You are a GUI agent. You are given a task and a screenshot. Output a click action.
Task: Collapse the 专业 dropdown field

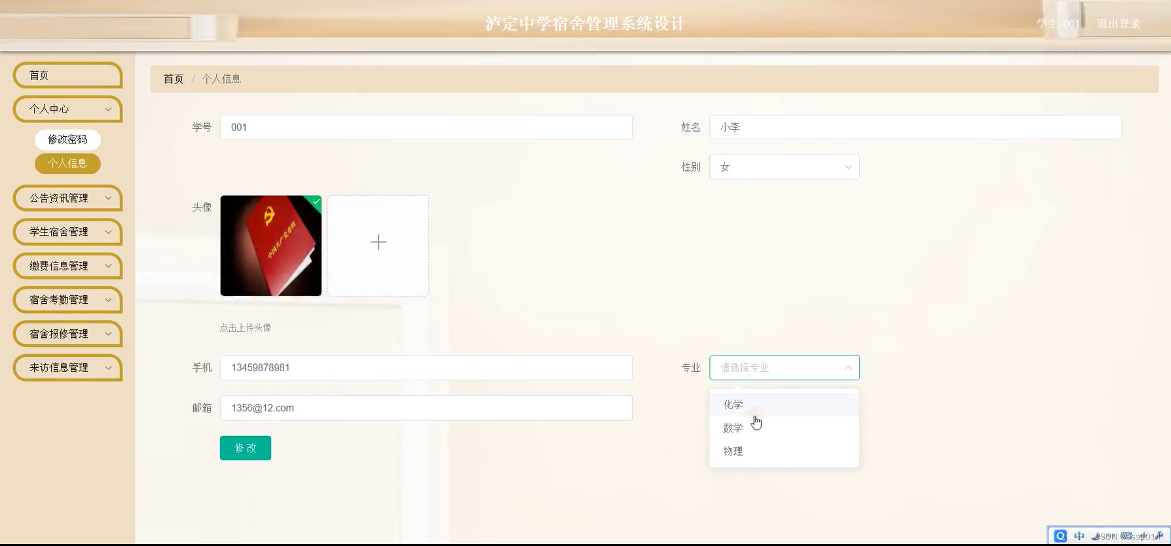click(784, 368)
